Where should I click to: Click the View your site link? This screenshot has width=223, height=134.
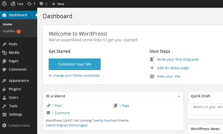168,76
